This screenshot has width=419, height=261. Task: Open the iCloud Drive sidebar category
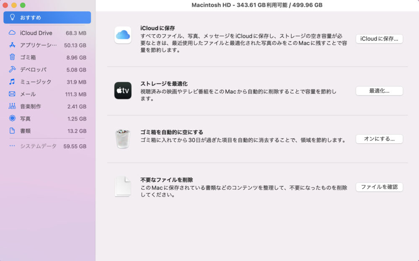click(x=47, y=33)
